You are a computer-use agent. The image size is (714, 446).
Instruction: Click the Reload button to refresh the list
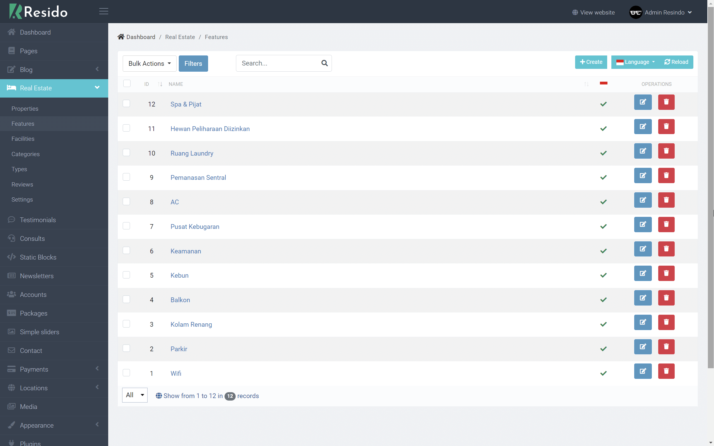click(x=676, y=62)
